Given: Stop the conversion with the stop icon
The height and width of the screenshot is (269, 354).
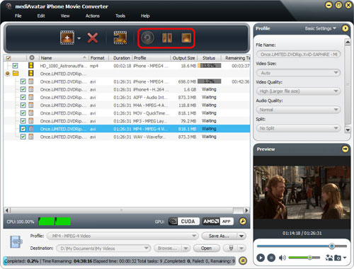Looking at the screenshot, I should point(186,38).
